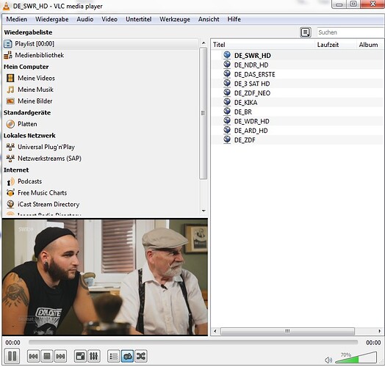Viewport: 385px width, 367px height.
Task: Toggle the playlist view button
Action: click(113, 356)
